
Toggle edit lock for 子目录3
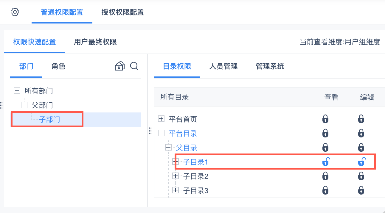pos(361,190)
